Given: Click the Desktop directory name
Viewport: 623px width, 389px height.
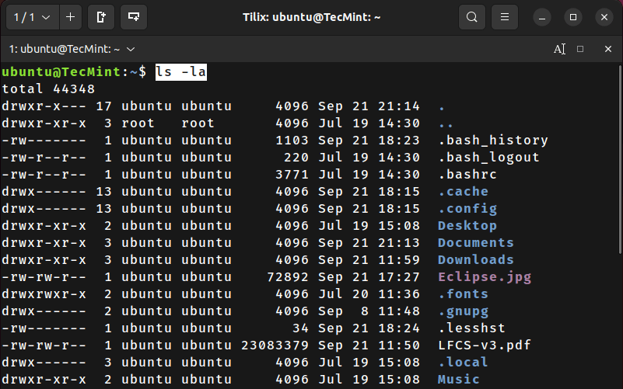Looking at the screenshot, I should [467, 225].
